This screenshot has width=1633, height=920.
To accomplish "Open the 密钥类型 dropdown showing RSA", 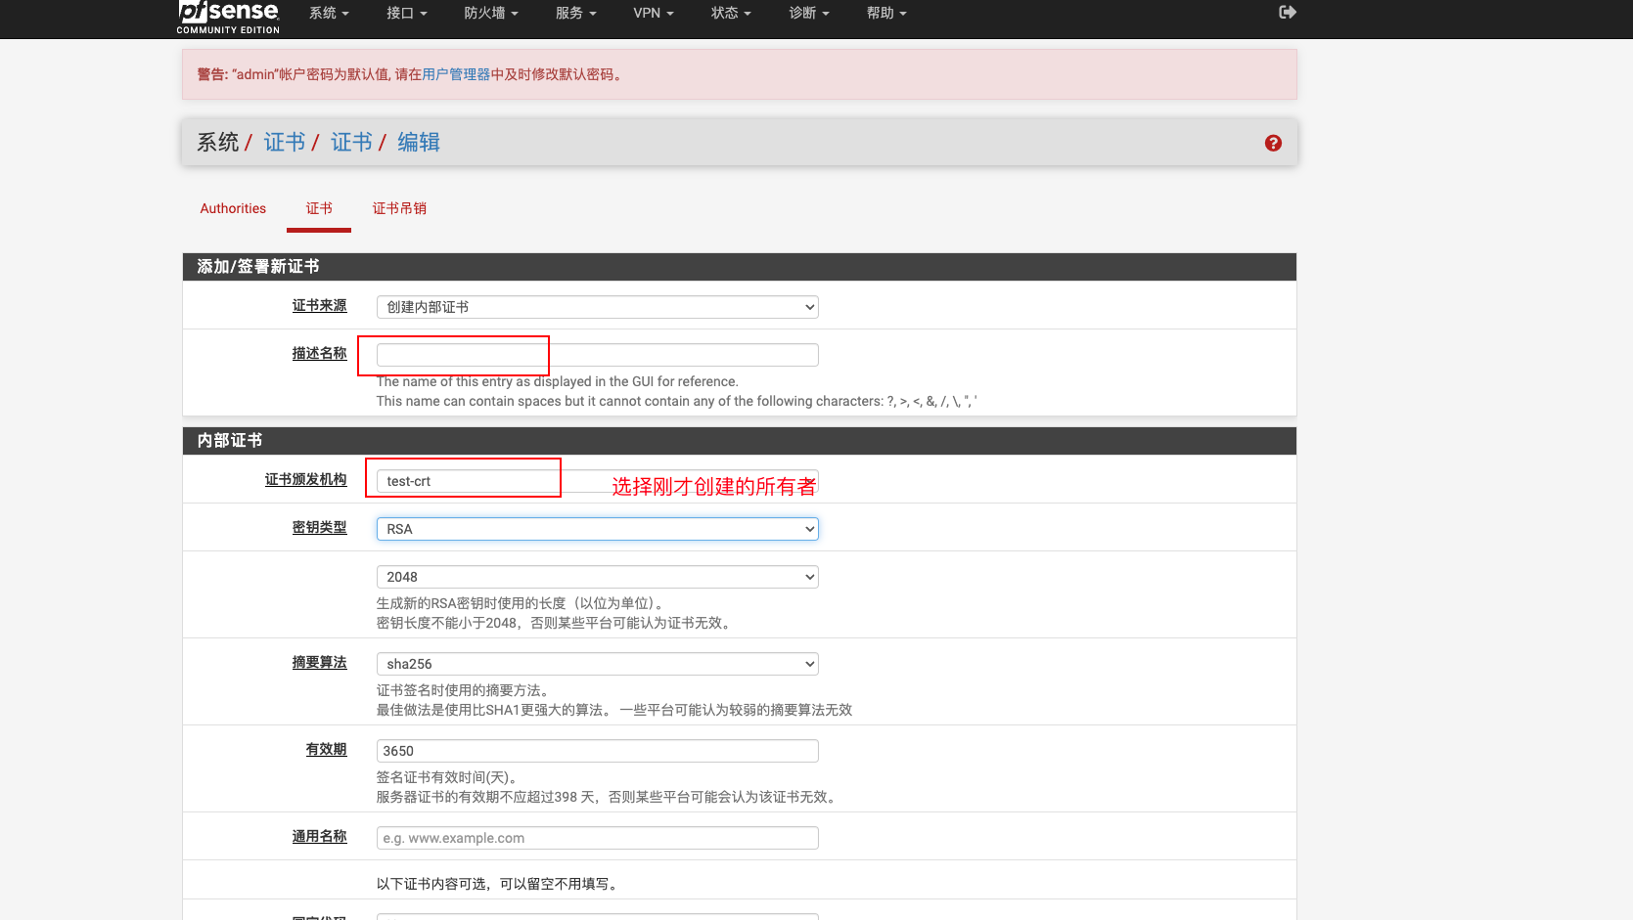I will [597, 529].
